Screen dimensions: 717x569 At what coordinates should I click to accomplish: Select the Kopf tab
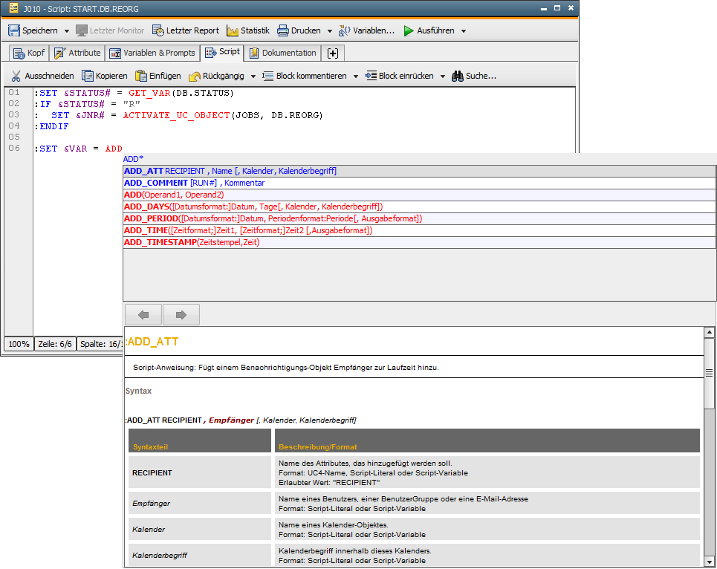coord(29,53)
